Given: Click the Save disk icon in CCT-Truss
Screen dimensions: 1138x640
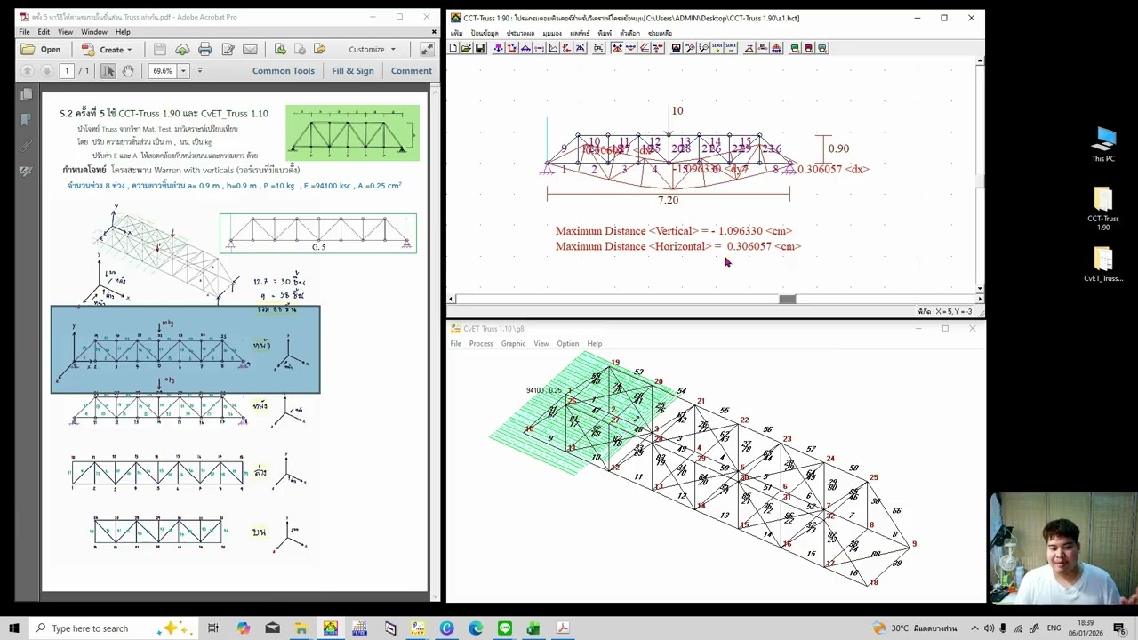Looking at the screenshot, I should [x=480, y=48].
